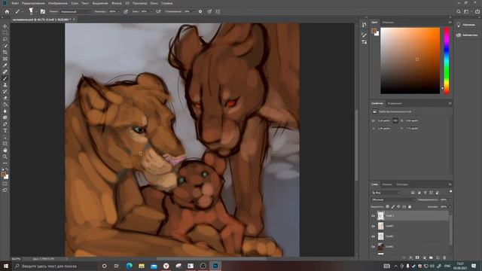Open the Layers panel menu
Screen dimensions: 482x271
coord(450,184)
